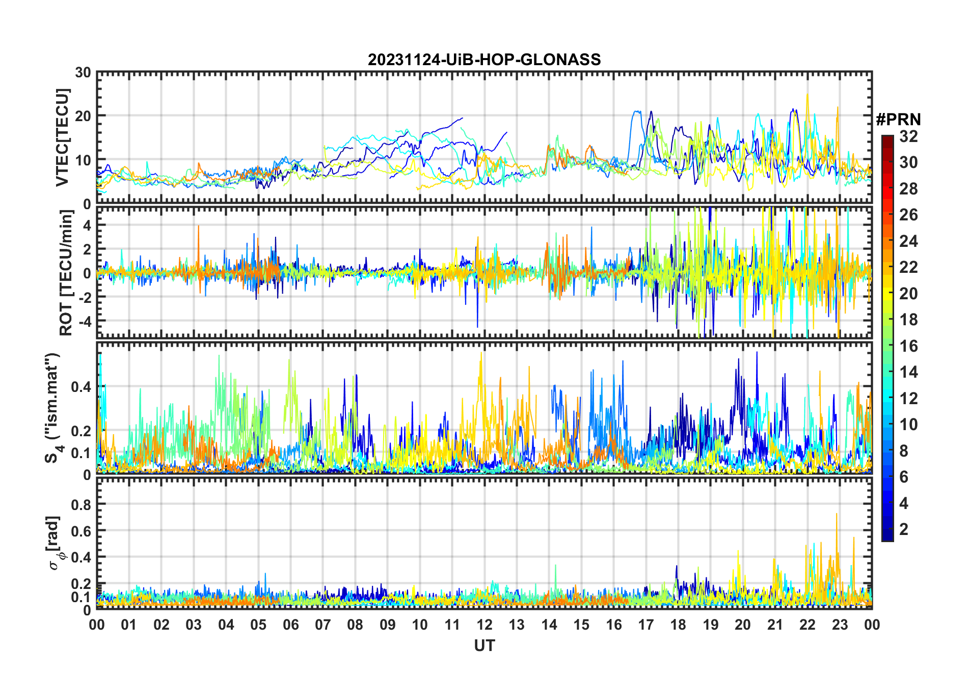The width and height of the screenshot is (969, 677).
Task: Click colorbar tick label 24
Action: pos(908,241)
